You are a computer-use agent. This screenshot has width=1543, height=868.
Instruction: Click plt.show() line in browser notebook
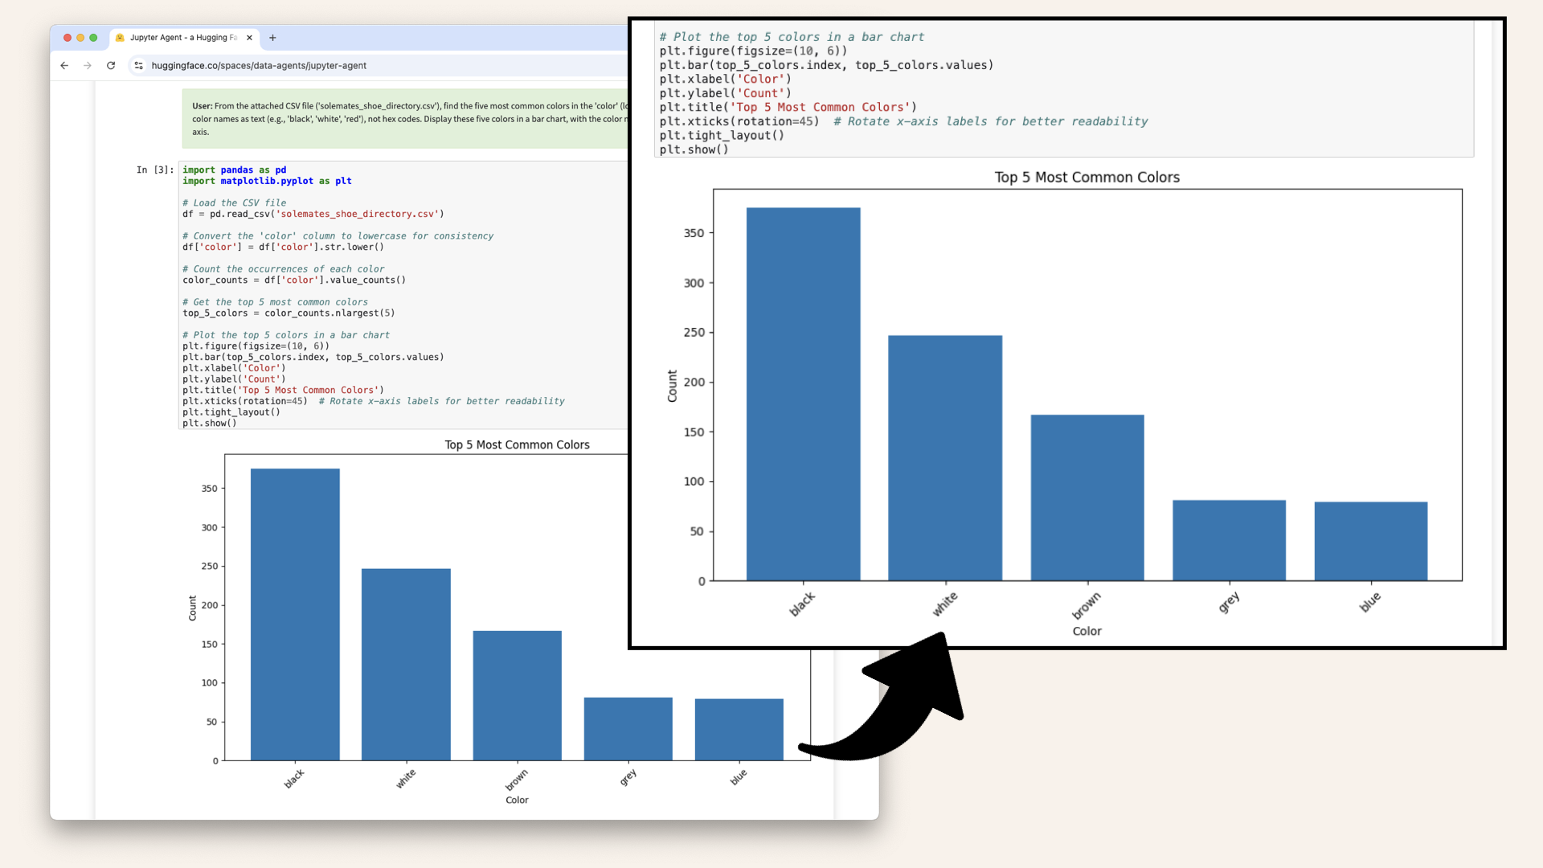tap(210, 423)
